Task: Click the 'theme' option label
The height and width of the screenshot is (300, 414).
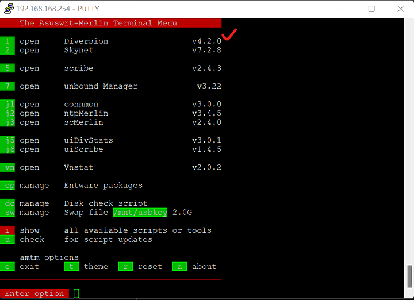Action: pyautogui.click(x=96, y=267)
